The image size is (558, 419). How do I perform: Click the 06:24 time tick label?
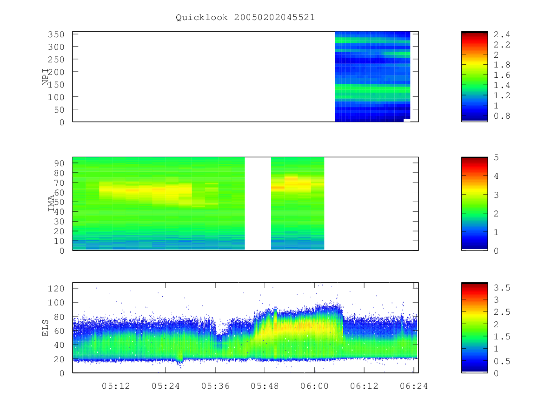click(414, 386)
